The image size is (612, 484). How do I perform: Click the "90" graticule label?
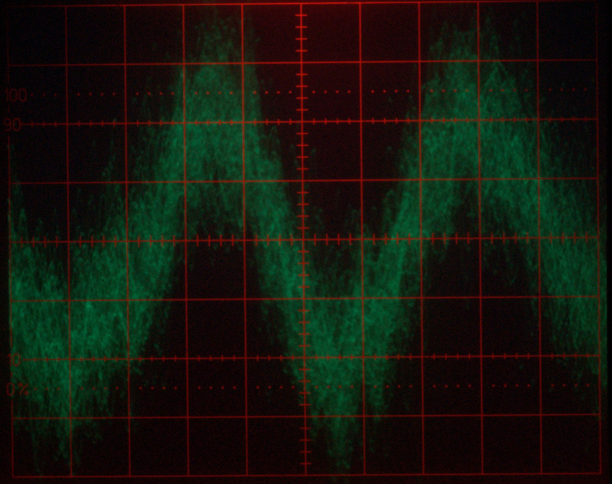coord(13,124)
